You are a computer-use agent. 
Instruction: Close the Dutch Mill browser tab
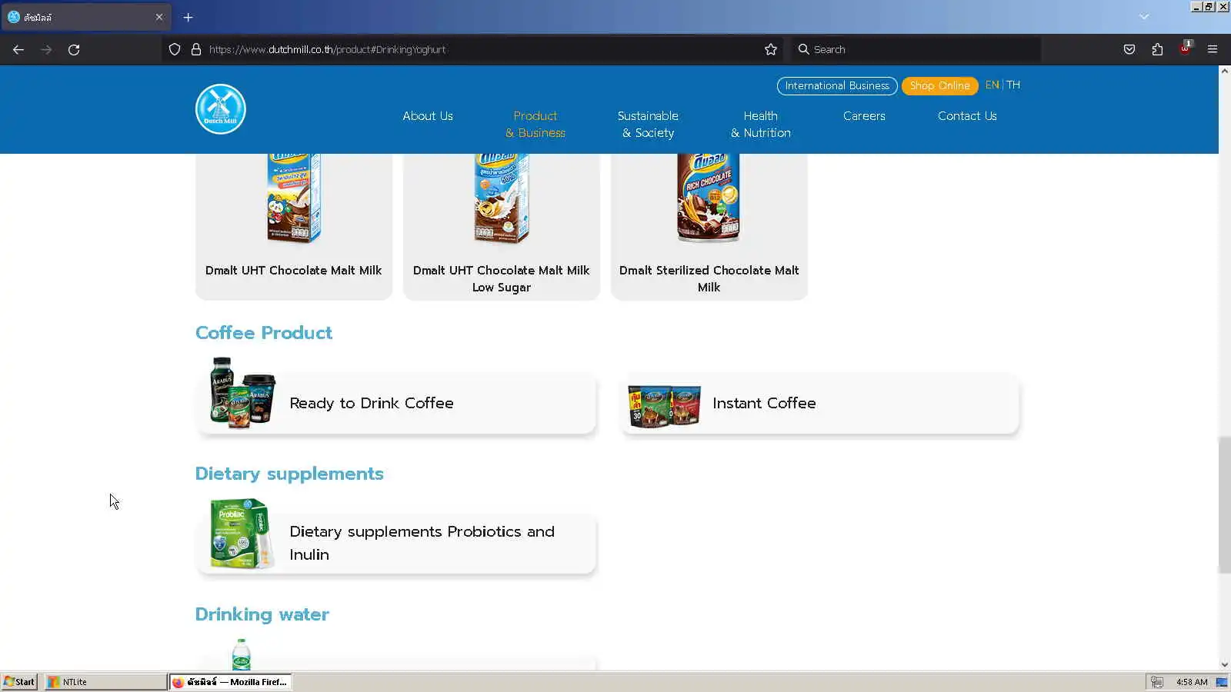pyautogui.click(x=159, y=17)
